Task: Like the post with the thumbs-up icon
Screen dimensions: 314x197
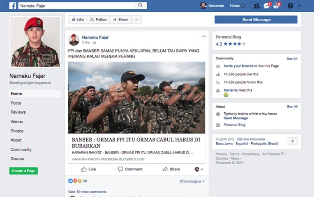Action: 89,169
